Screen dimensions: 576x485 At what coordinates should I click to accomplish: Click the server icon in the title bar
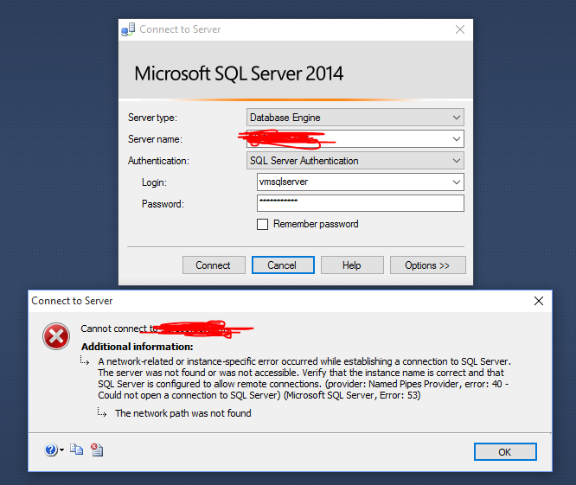pyautogui.click(x=128, y=29)
